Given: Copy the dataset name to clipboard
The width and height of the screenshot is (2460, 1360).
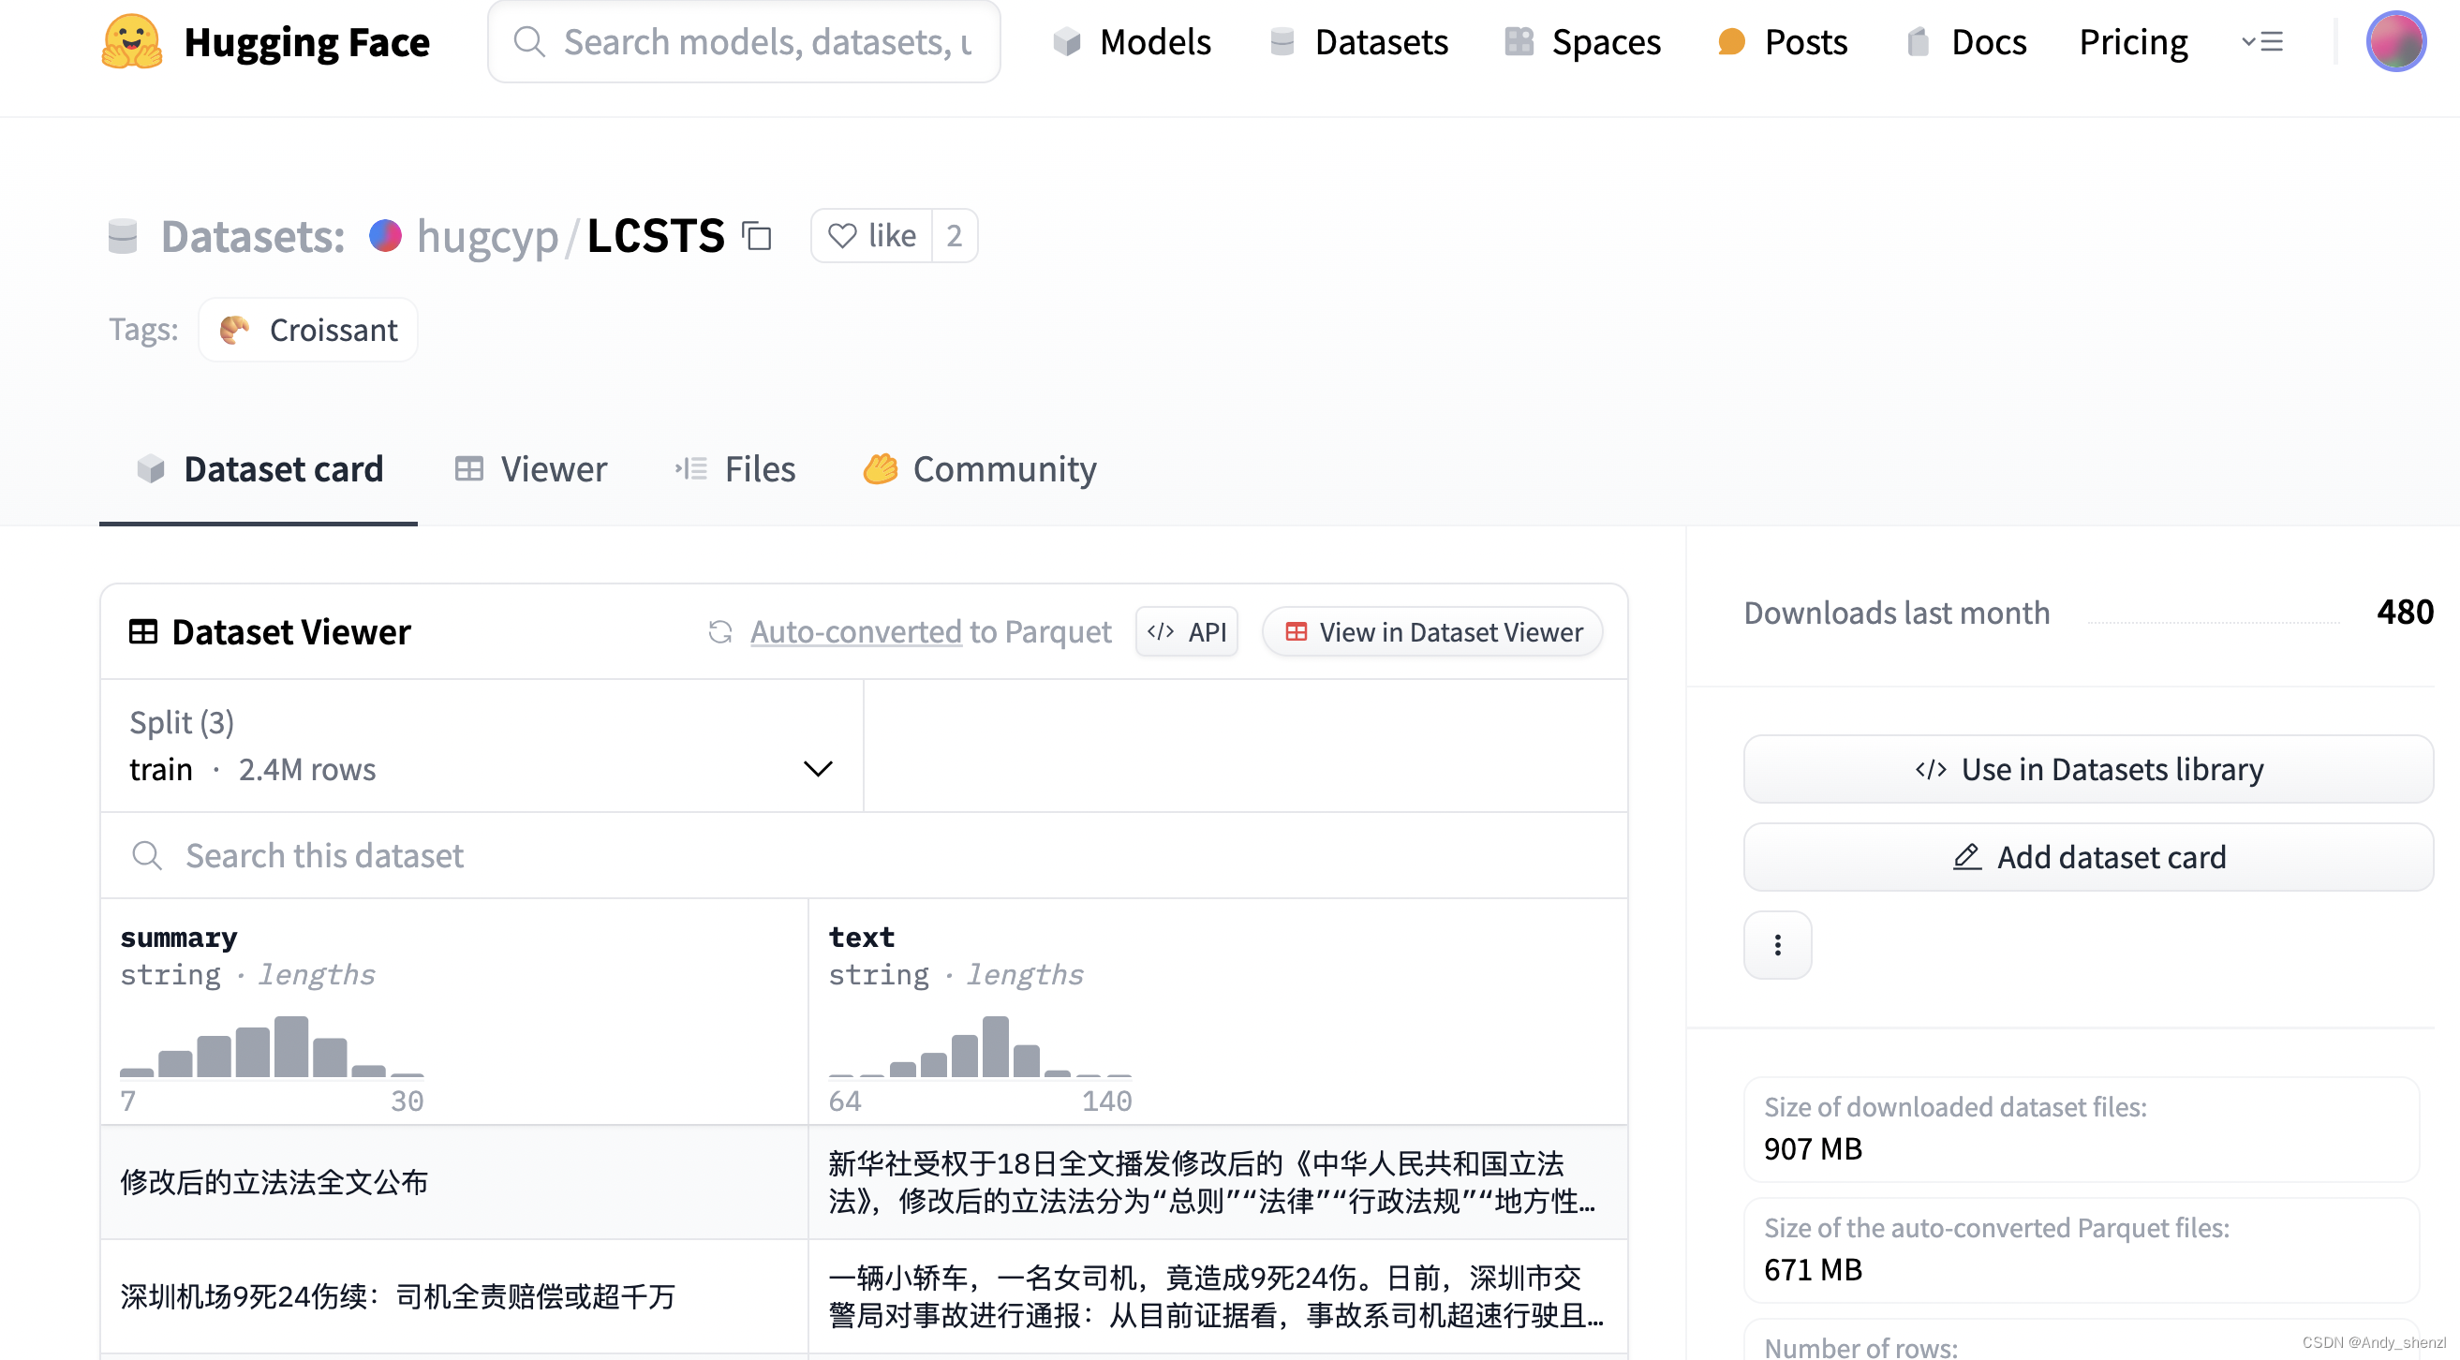Looking at the screenshot, I should point(757,236).
